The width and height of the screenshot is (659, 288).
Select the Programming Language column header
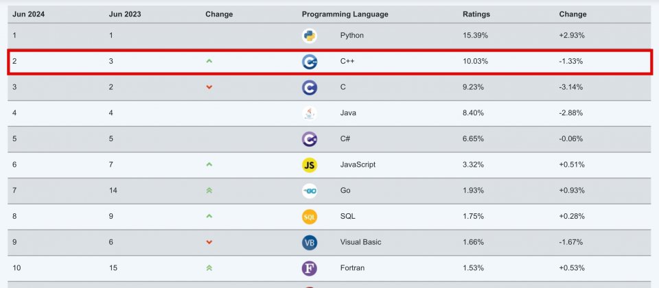coord(345,14)
